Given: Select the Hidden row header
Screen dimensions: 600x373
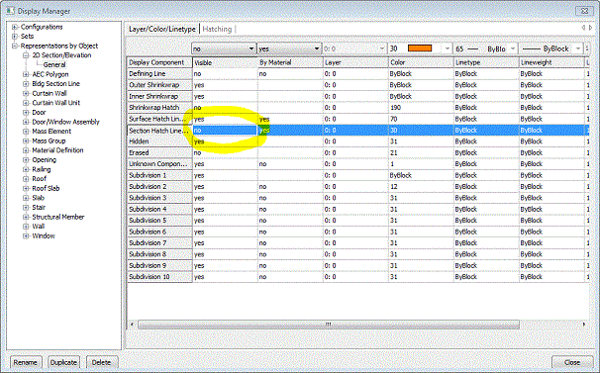Looking at the screenshot, I should [x=159, y=141].
